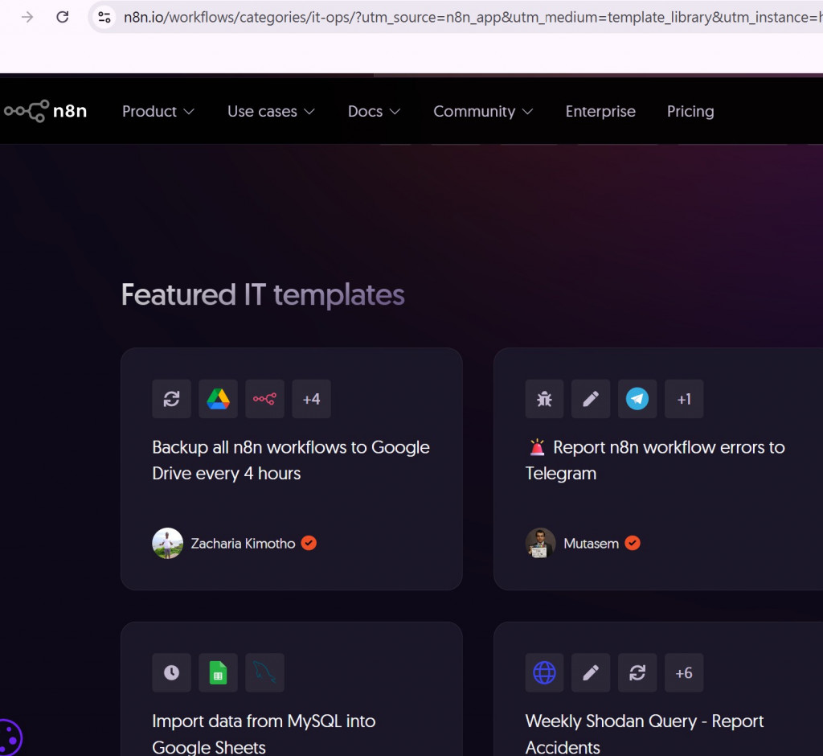Click the globe icon on Shodan card
Screen dimensions: 823x756
click(544, 672)
